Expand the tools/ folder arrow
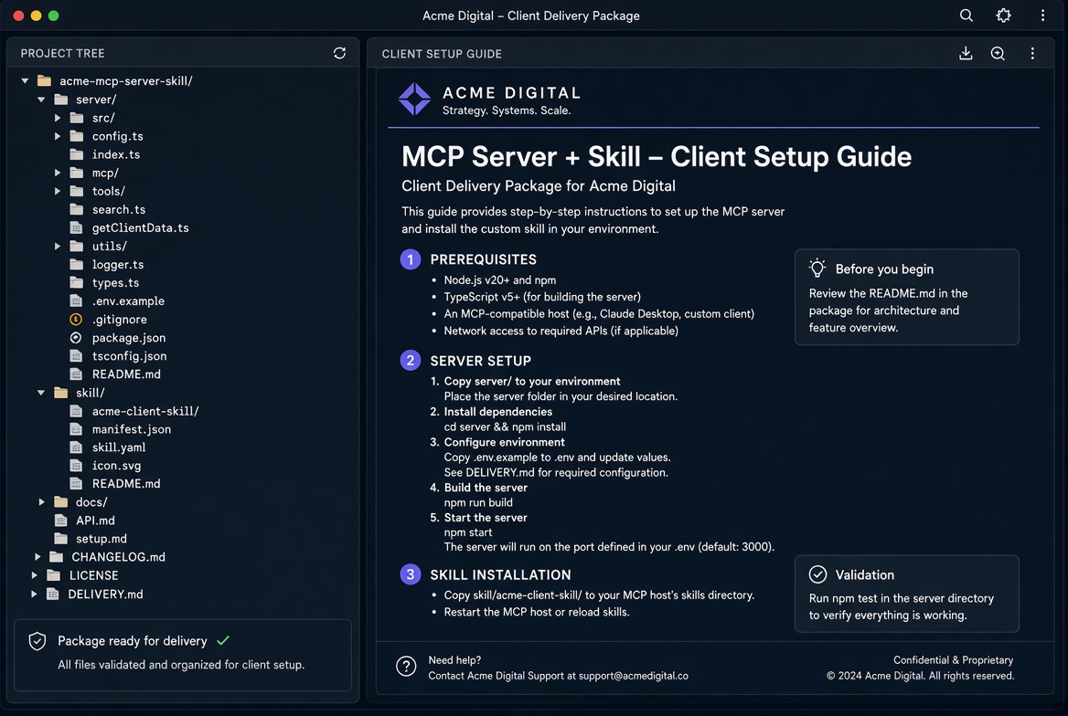Viewport: 1068px width, 716px height. [58, 191]
